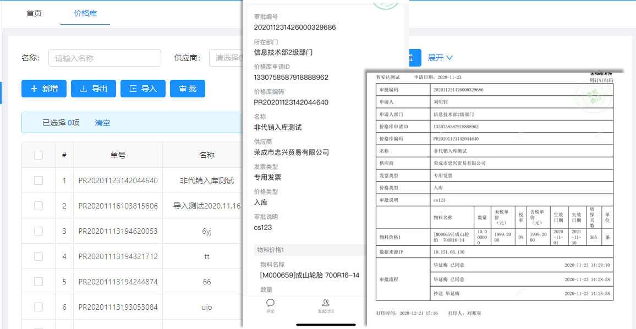Tick the checkbox for row 5 named 66

pos(39,282)
